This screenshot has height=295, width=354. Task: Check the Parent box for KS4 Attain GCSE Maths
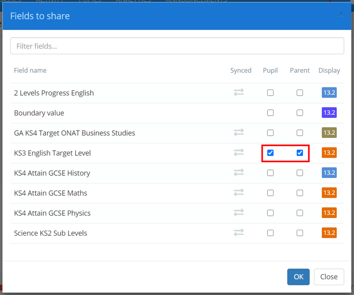[300, 193]
